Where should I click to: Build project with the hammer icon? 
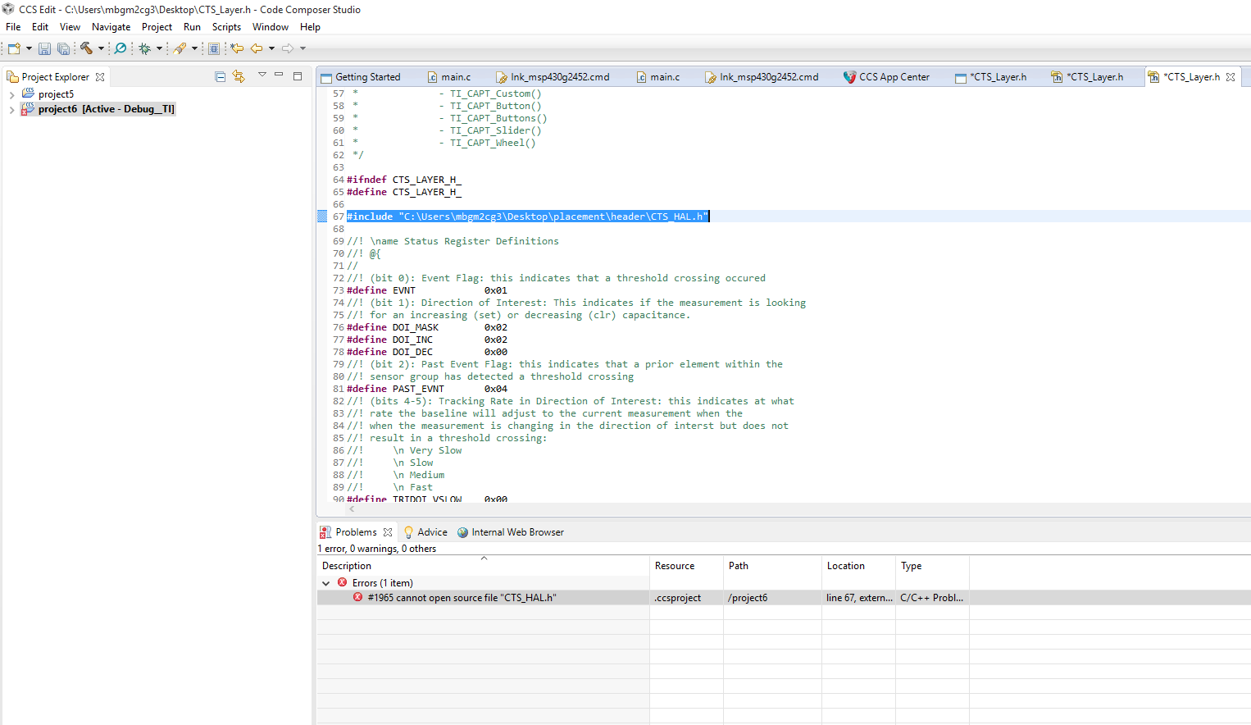click(86, 48)
